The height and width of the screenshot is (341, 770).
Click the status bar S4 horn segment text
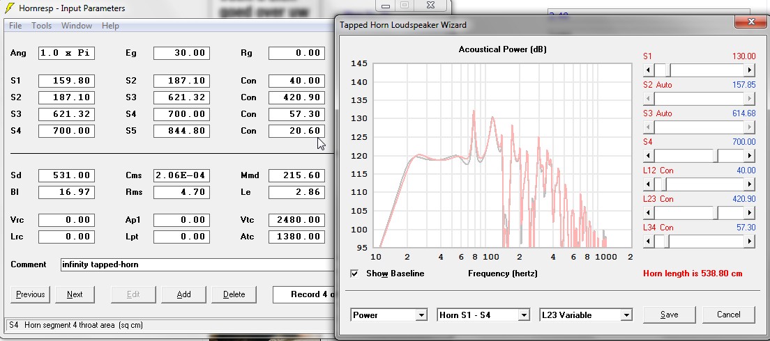pos(75,325)
